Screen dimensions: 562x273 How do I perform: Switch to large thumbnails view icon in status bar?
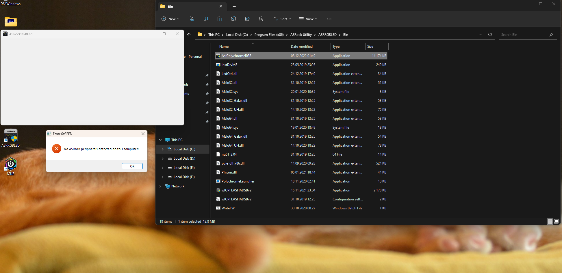tap(556, 221)
